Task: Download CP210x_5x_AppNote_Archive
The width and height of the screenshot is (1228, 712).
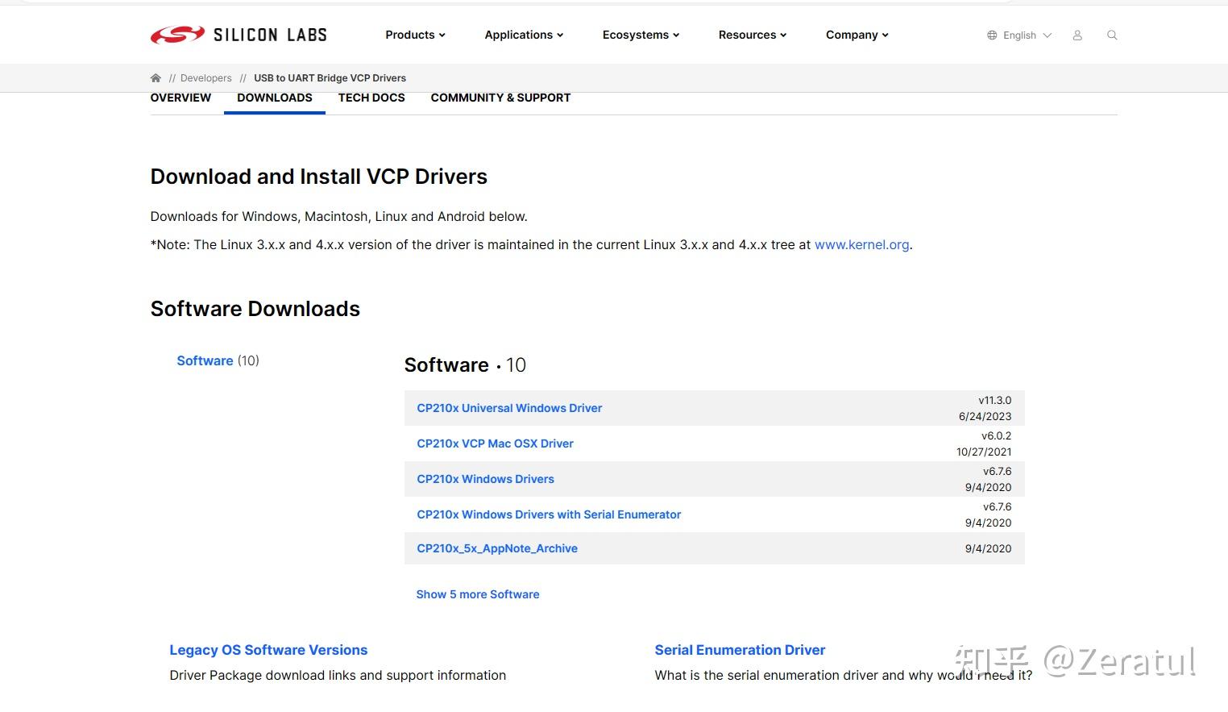Action: coord(497,548)
